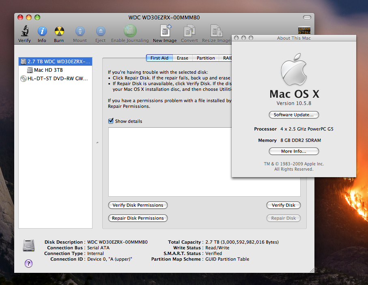Select the 2.7 TB WDC WD30EZRX disk

click(56, 62)
